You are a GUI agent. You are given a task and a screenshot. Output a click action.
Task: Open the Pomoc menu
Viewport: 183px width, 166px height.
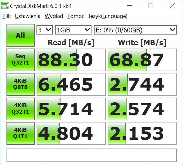click(x=76, y=16)
